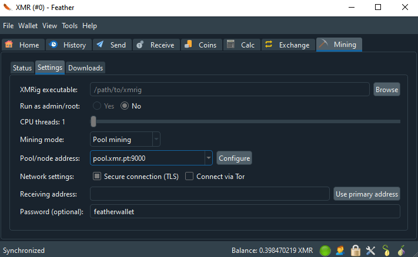Open settings via the wrench tools icon

pos(370,251)
